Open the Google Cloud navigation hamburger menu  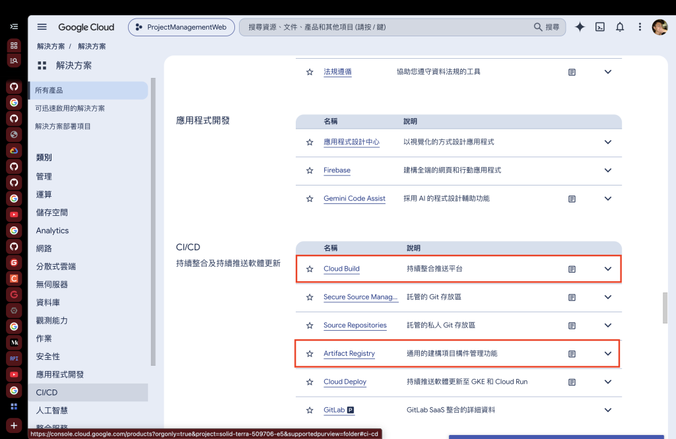(42, 27)
